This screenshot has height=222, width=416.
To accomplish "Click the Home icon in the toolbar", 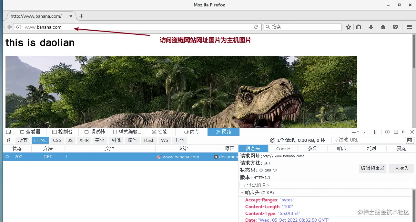I will click(x=383, y=27).
